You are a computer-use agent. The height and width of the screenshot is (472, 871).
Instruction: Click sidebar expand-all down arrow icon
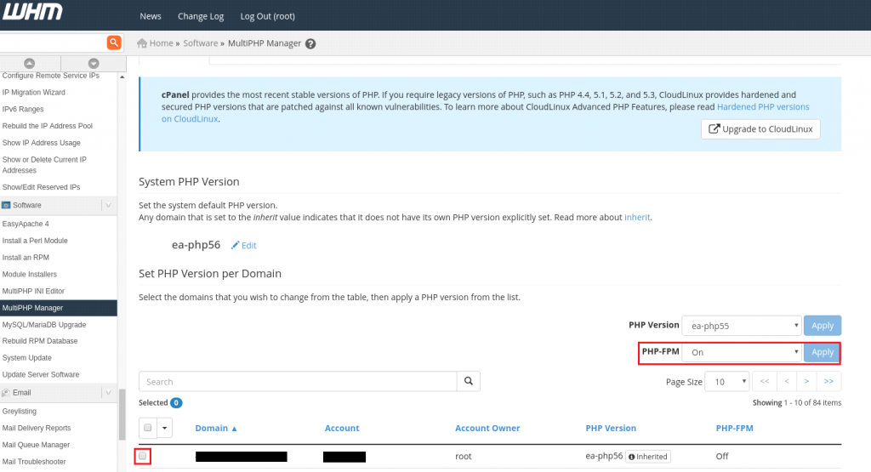(94, 63)
